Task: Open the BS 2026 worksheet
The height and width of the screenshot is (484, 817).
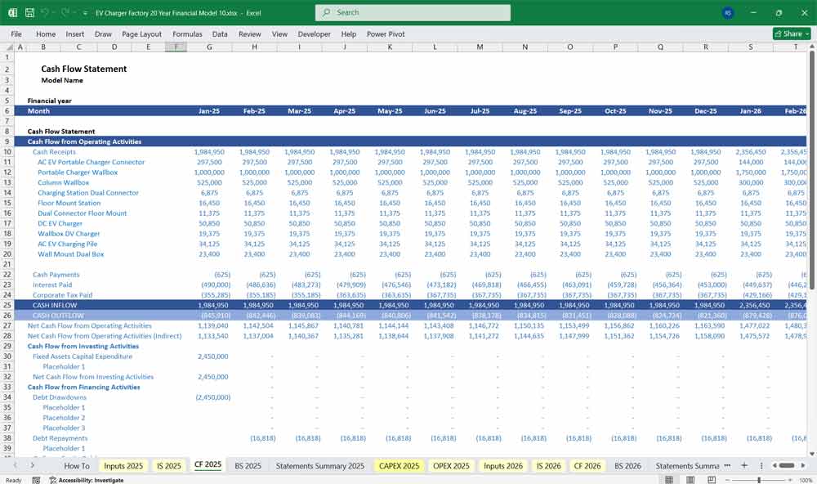Action: [x=627, y=465]
